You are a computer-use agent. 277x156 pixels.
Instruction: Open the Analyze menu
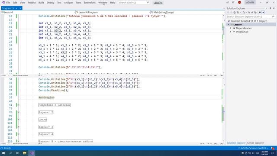point(68,3)
